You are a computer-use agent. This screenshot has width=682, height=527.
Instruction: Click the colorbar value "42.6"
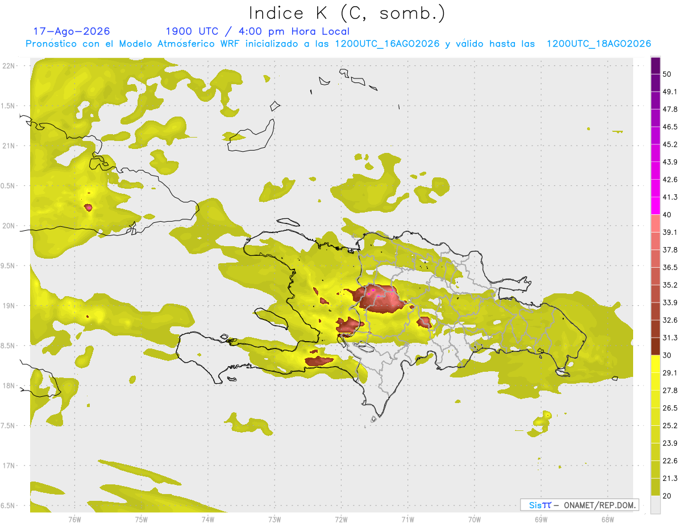(x=671, y=180)
